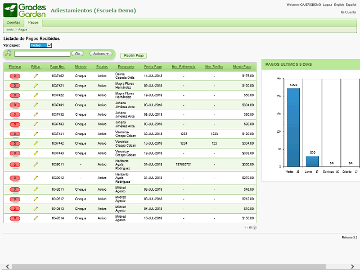Sort by Estatus column header
Viewport: 360px width, 270px height.
click(x=102, y=67)
